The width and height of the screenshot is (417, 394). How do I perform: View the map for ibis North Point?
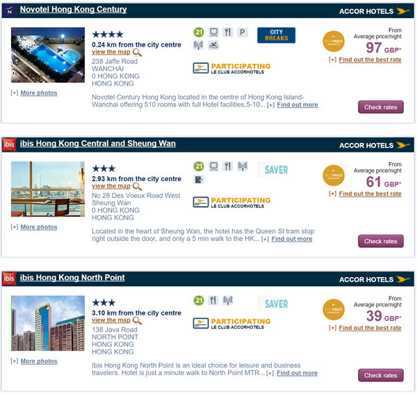pos(111,320)
